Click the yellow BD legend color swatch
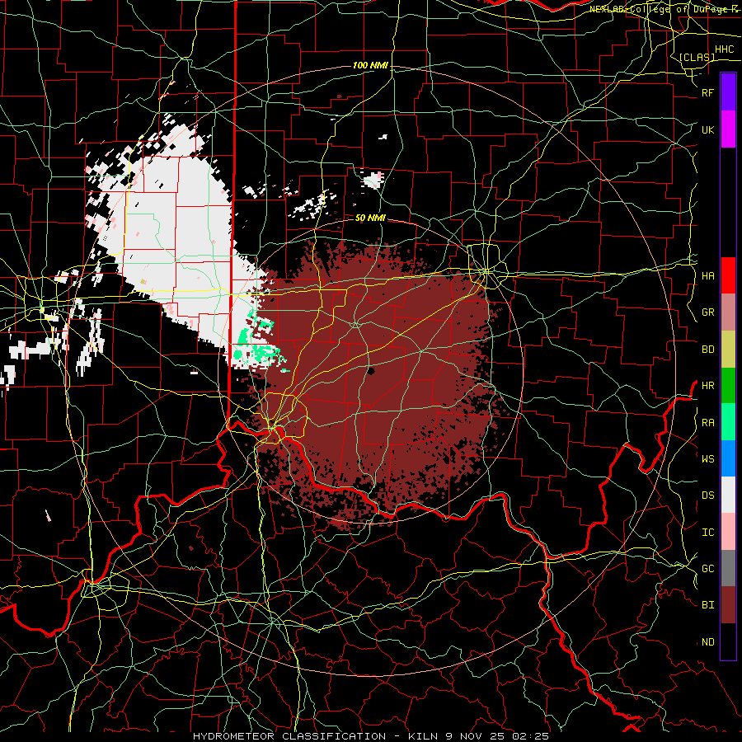742x742 pixels. pos(728,350)
